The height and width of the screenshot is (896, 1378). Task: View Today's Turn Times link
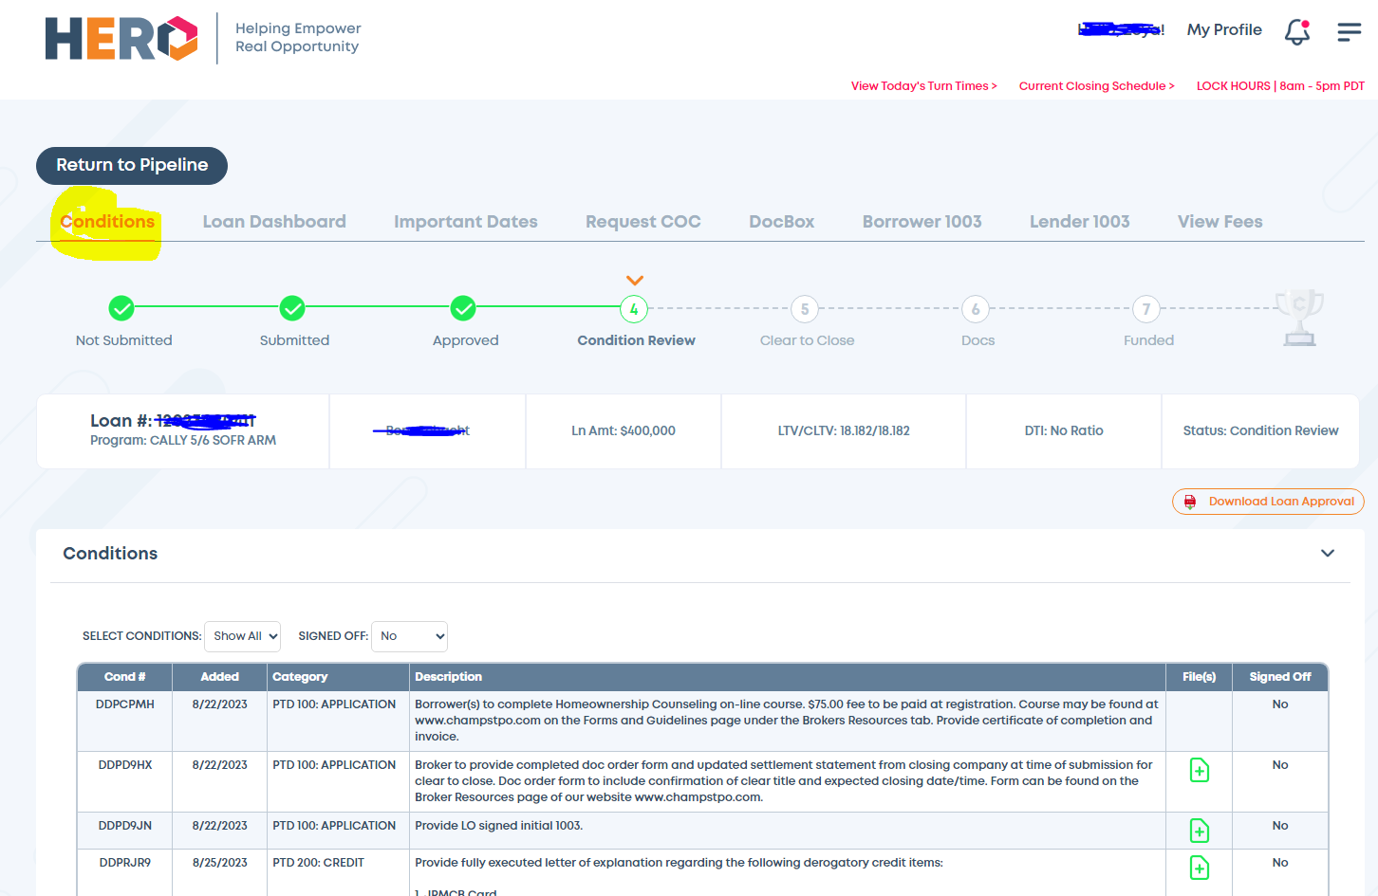pyautogui.click(x=924, y=85)
